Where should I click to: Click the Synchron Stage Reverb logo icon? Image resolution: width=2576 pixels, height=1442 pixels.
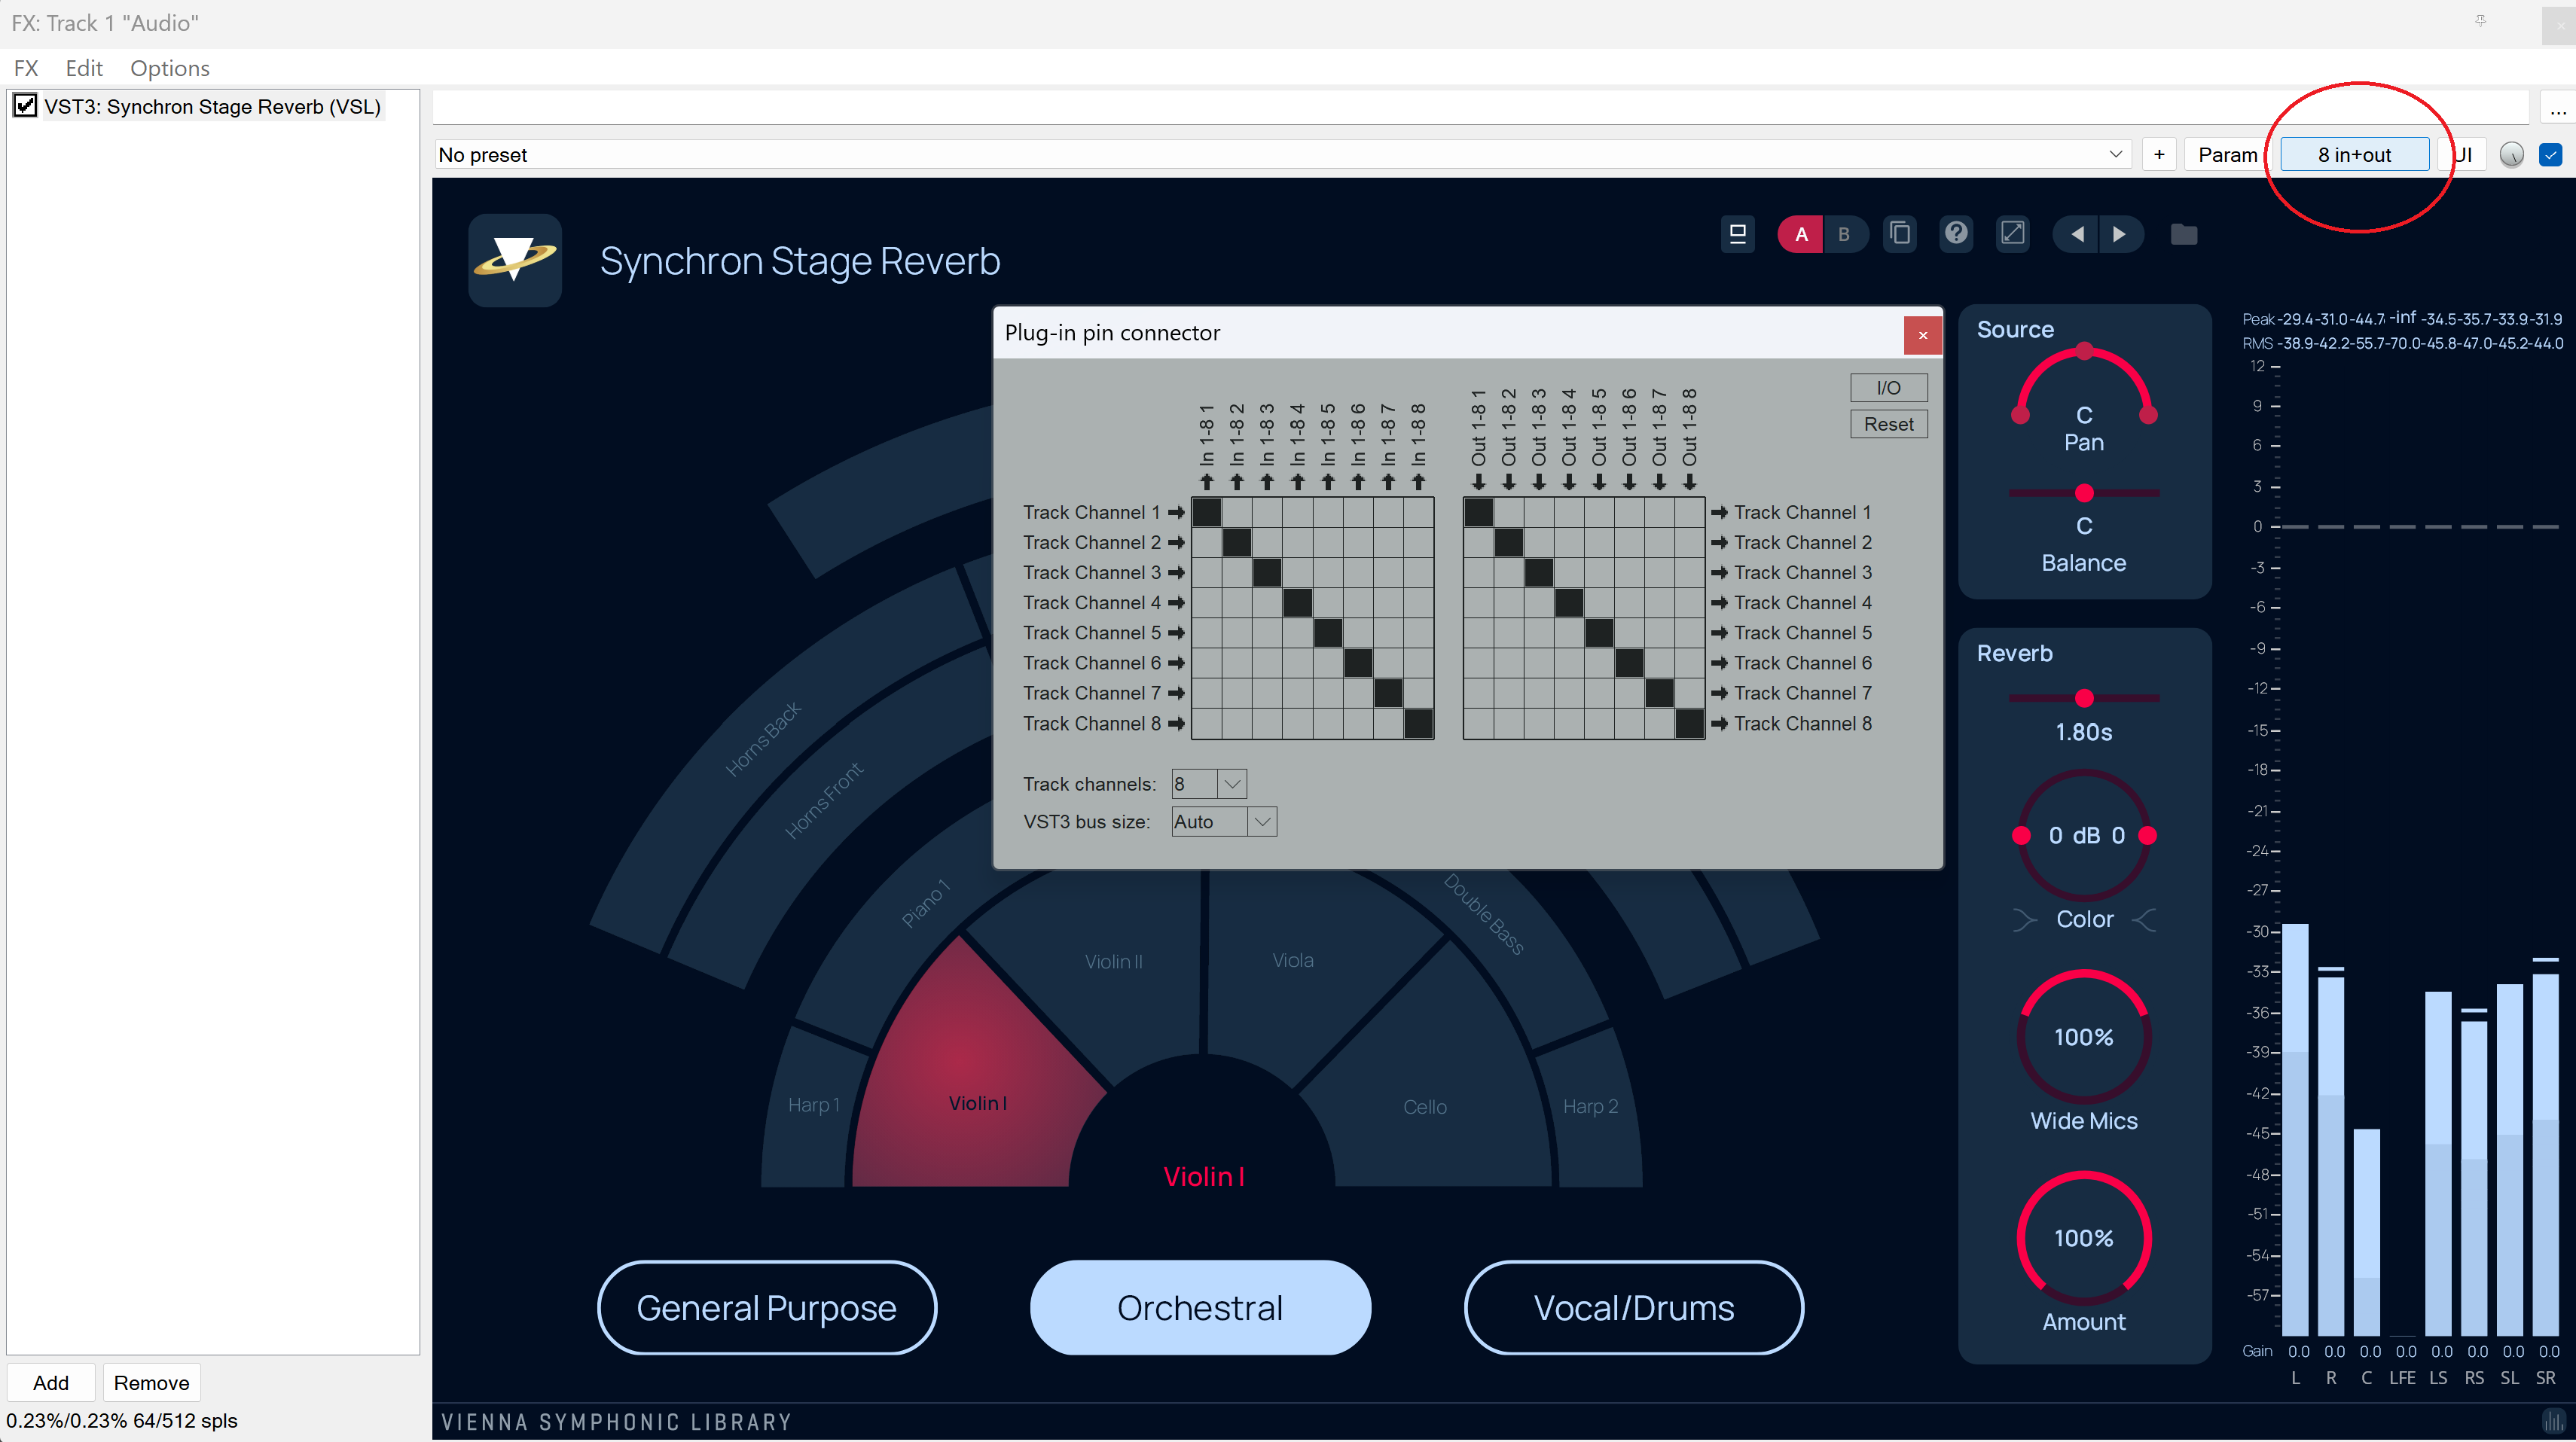coord(515,260)
